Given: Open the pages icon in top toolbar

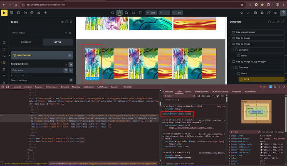Looking at the screenshot, I should coord(18,13).
